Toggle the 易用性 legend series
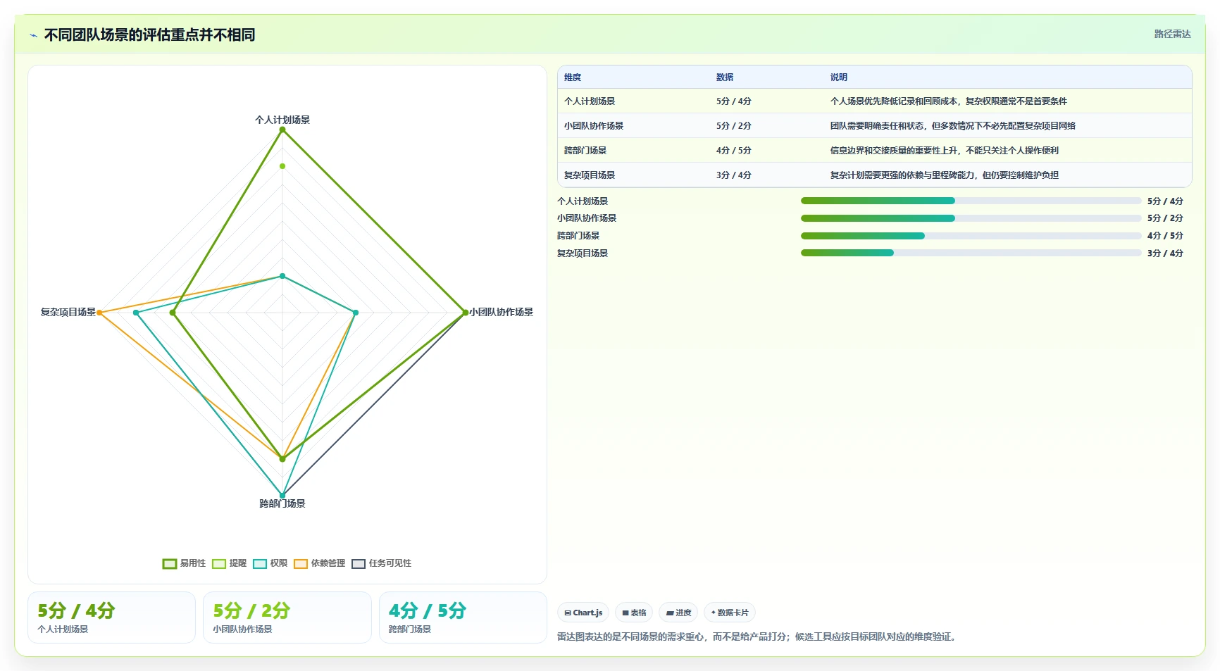 (x=184, y=563)
